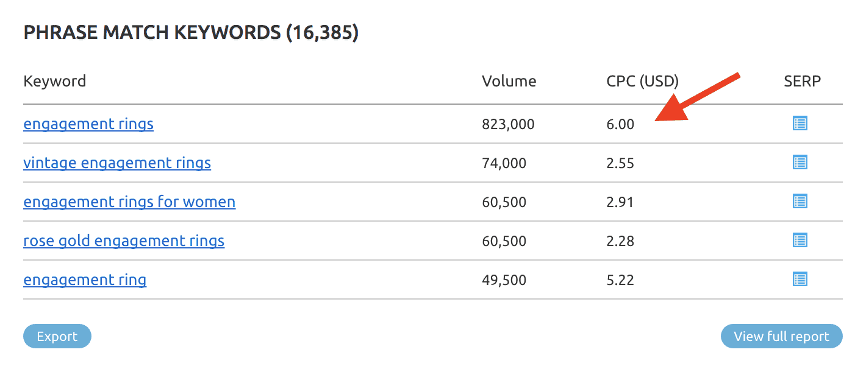Select the engagement rings for women keyword
This screenshot has width=855, height=369.
click(129, 202)
